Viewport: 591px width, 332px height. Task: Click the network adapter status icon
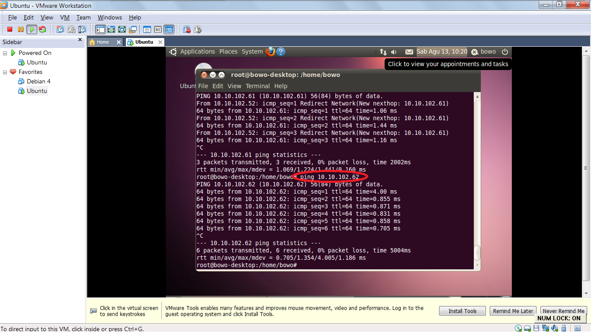pos(546,328)
